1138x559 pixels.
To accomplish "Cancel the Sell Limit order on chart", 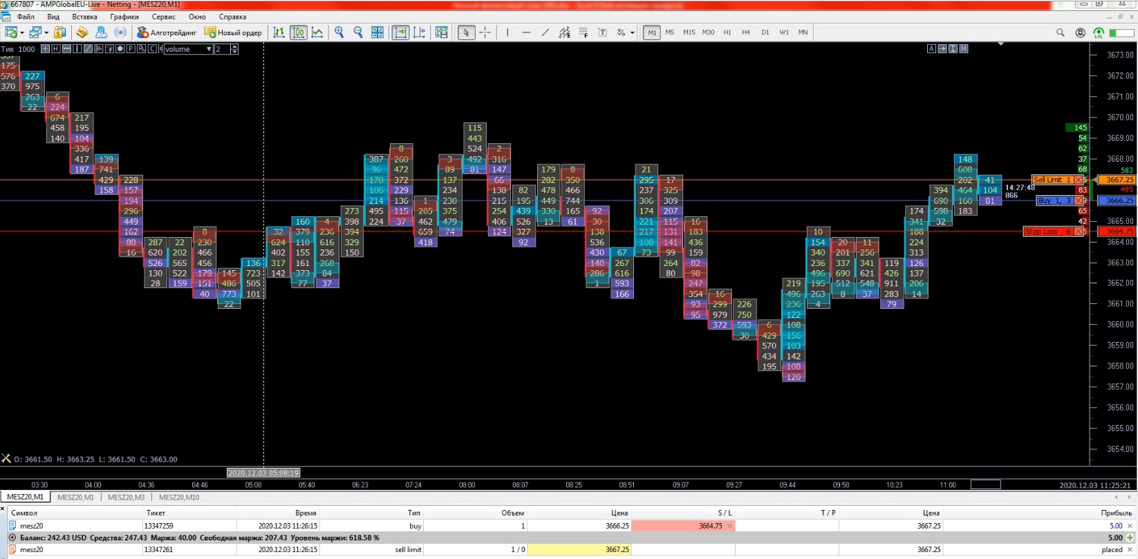I will click(1078, 180).
